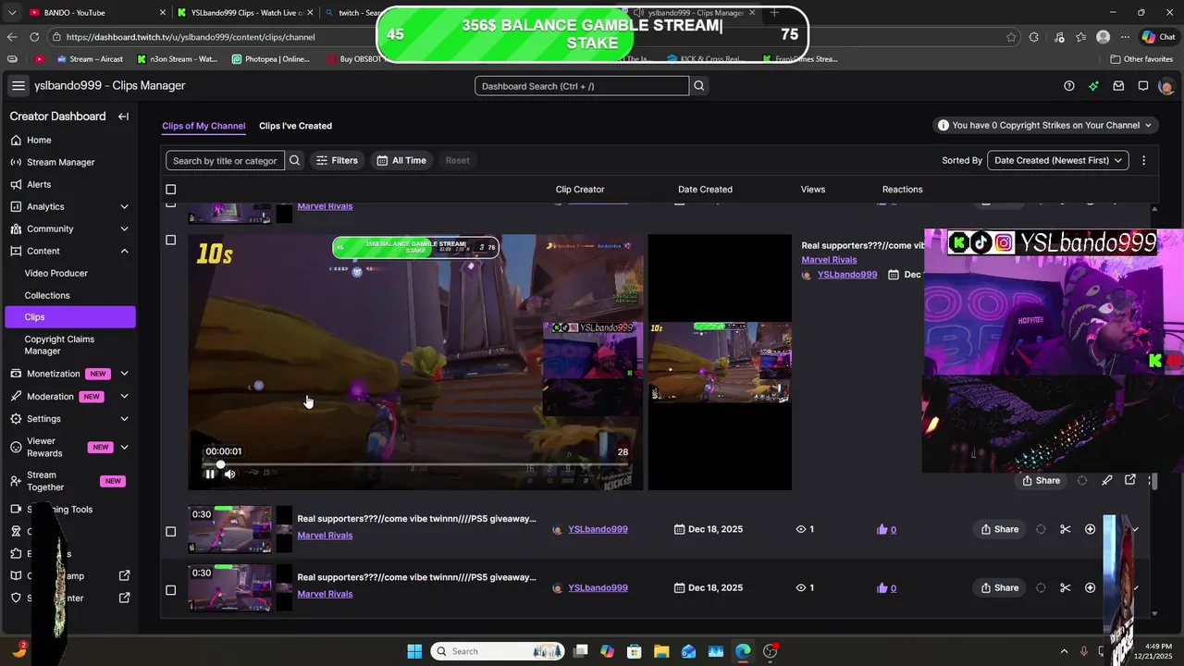Go back with the browser's back arrow
Viewport: 1184px width, 666px height.
tap(11, 37)
